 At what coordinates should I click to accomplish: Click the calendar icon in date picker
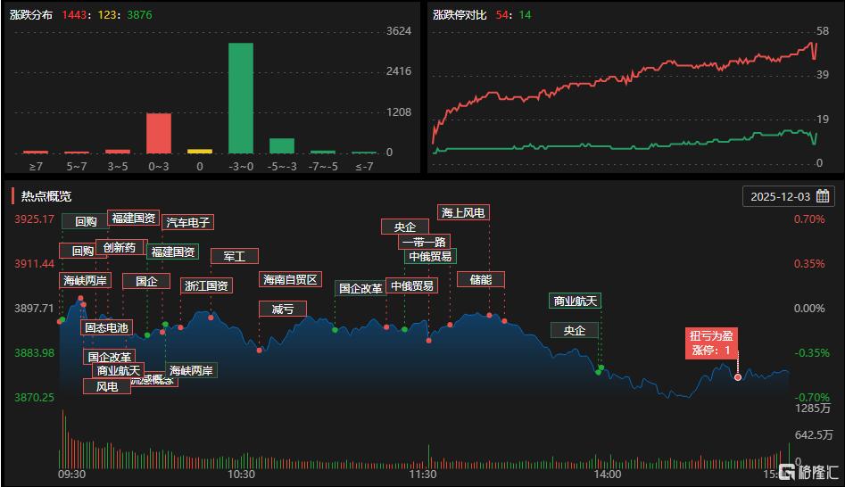click(x=822, y=196)
